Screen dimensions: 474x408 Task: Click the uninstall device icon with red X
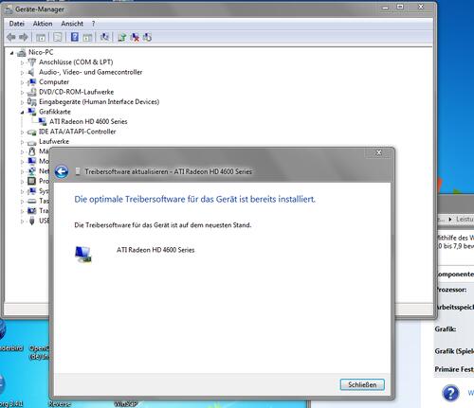[x=135, y=37]
